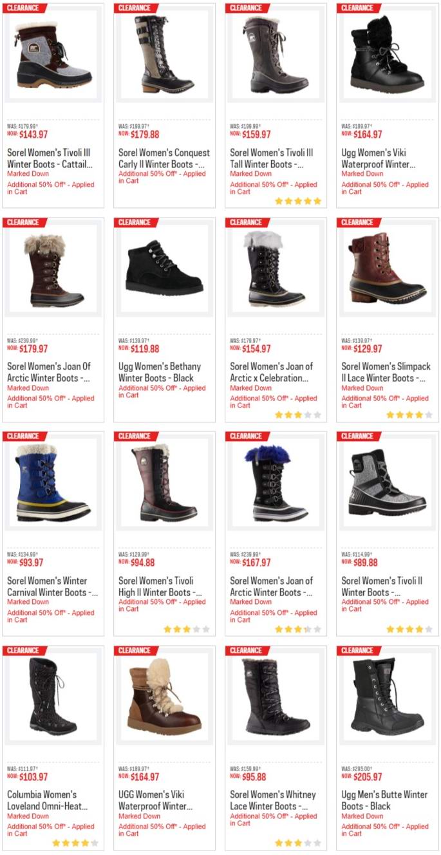Click star rating under Tivoli II boots
This screenshot has width=441, height=855.
(409, 629)
